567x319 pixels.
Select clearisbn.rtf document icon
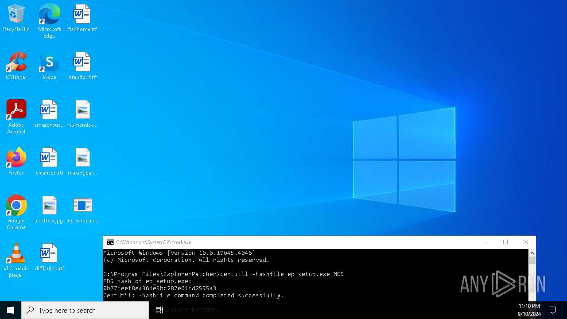click(49, 162)
